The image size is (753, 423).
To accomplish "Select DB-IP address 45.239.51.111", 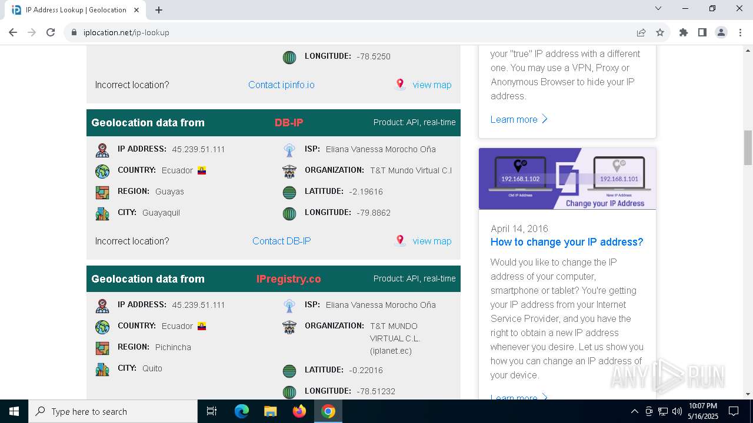I will (x=199, y=149).
